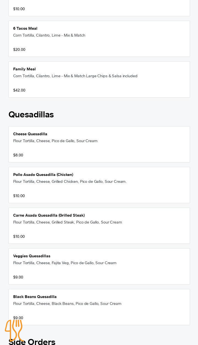198x345 pixels.
Task: Click the Black Beans ingredients description text
Action: click(x=67, y=303)
